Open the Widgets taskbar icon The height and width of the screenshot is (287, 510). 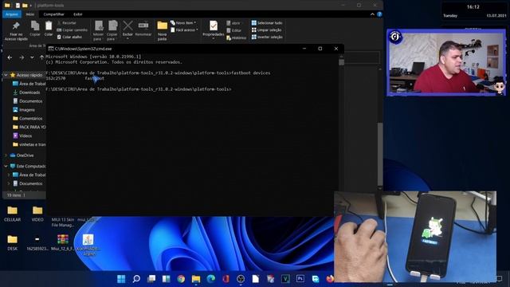point(167,279)
